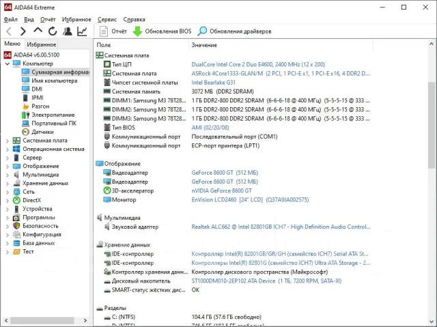Open the Отчёт menu in the menu bar

(x=48, y=20)
